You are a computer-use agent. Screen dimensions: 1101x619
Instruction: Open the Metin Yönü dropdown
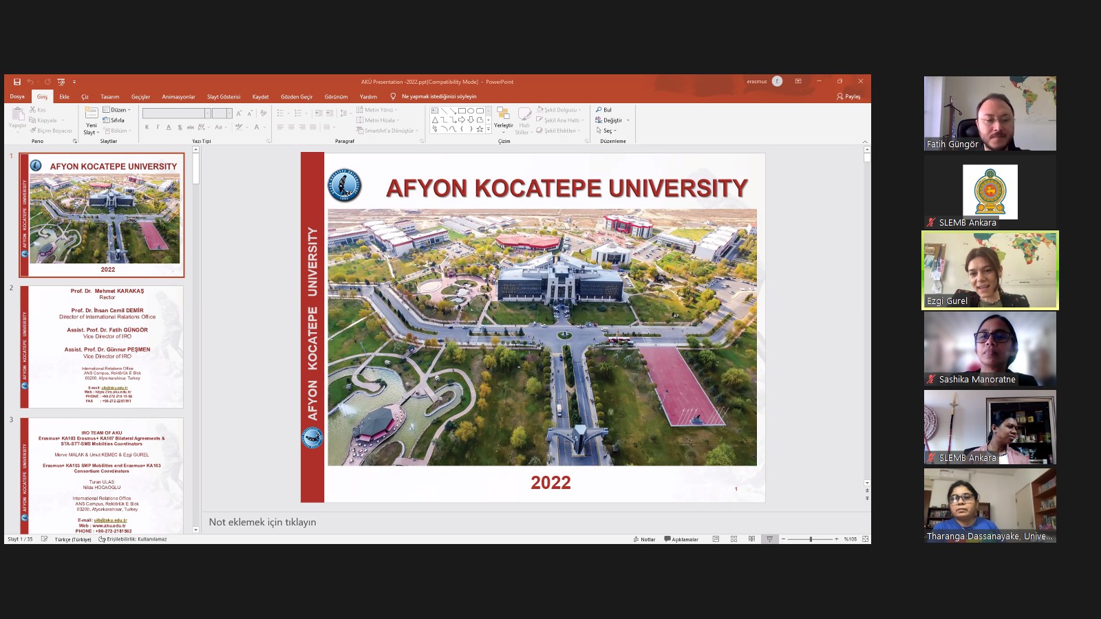377,110
